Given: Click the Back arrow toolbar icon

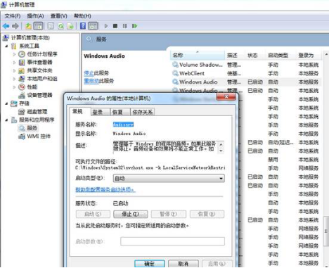Looking at the screenshot, I should (6, 26).
